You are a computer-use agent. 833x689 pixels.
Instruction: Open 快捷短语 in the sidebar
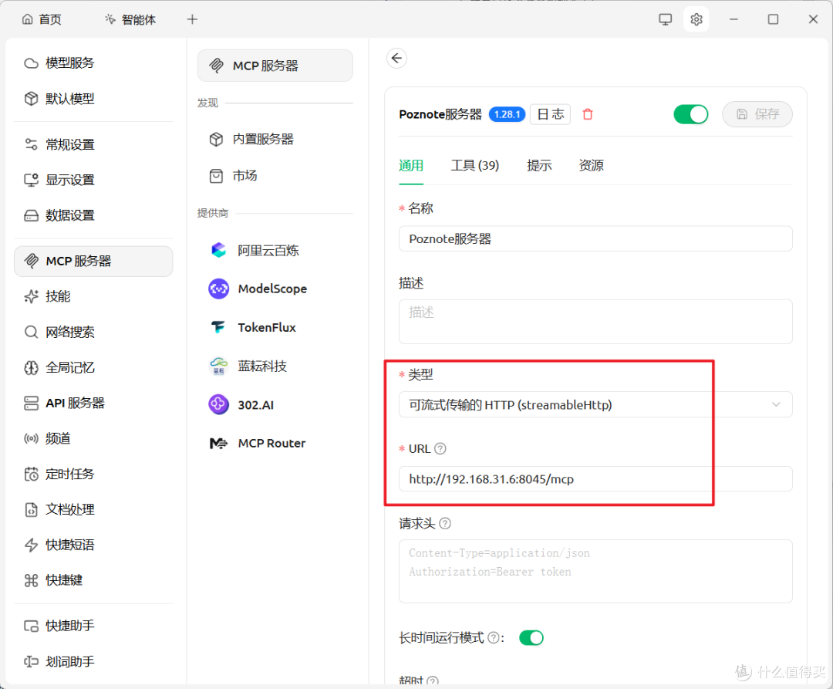point(93,545)
